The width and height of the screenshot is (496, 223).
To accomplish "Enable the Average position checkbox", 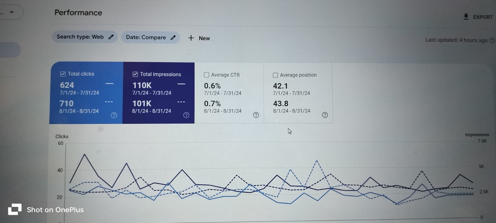I will tap(275, 75).
